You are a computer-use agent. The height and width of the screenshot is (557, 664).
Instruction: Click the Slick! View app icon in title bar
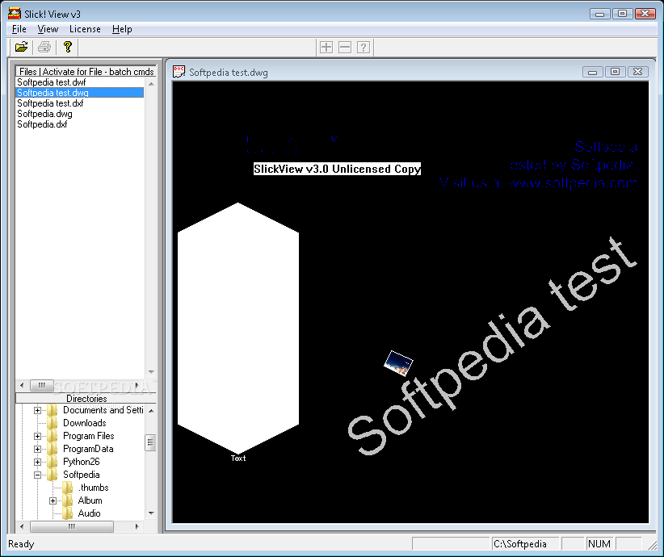coord(15,14)
